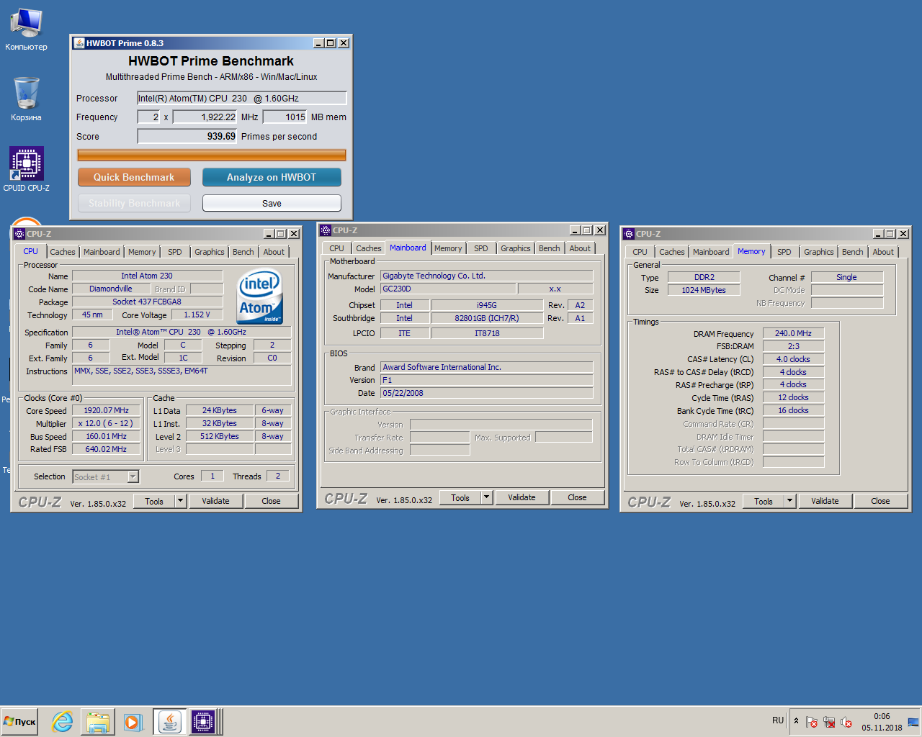This screenshot has height=737, width=922.
Task: Click Close button in middle CPU-Z window
Action: pos(577,497)
